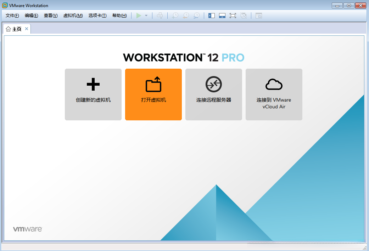Enter full screen mode icon
The image size is (369, 251).
pyautogui.click(x=233, y=16)
